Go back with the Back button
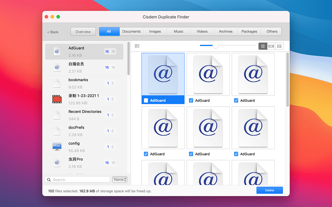 pyautogui.click(x=53, y=32)
